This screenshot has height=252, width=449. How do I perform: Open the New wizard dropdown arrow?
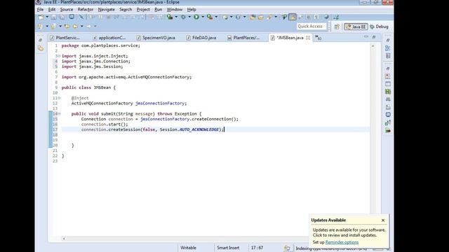(x=47, y=17)
